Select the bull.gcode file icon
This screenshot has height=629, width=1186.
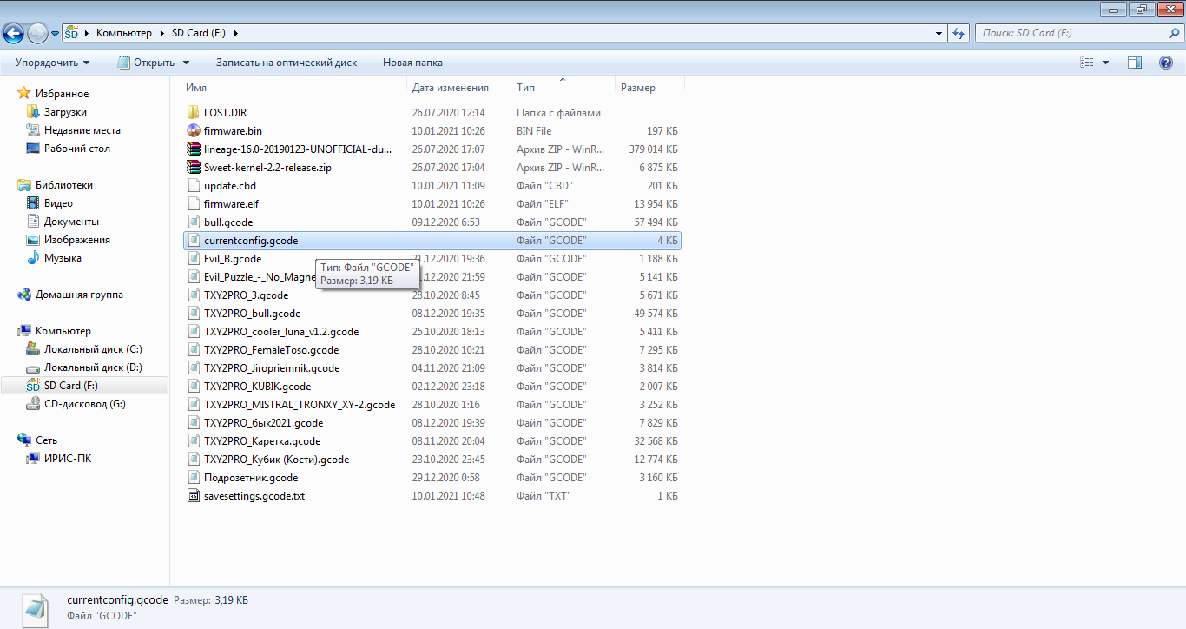pos(194,222)
